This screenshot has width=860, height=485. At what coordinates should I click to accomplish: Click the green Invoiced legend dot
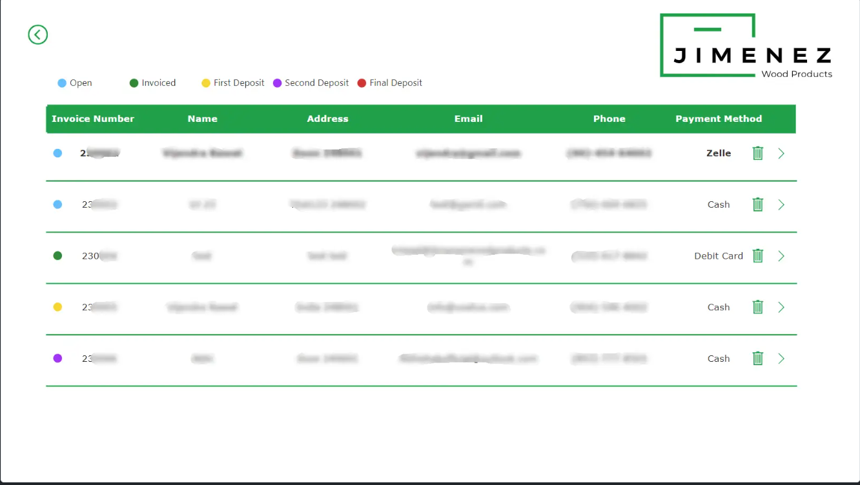coord(134,83)
